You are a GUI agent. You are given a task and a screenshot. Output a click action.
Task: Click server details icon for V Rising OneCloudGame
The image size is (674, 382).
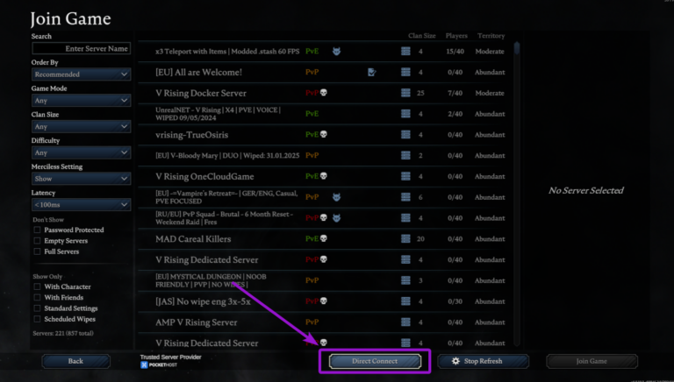[405, 176]
